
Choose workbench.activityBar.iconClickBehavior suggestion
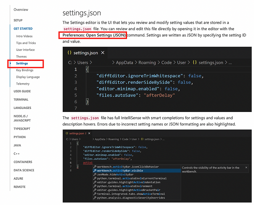[x=136, y=167]
